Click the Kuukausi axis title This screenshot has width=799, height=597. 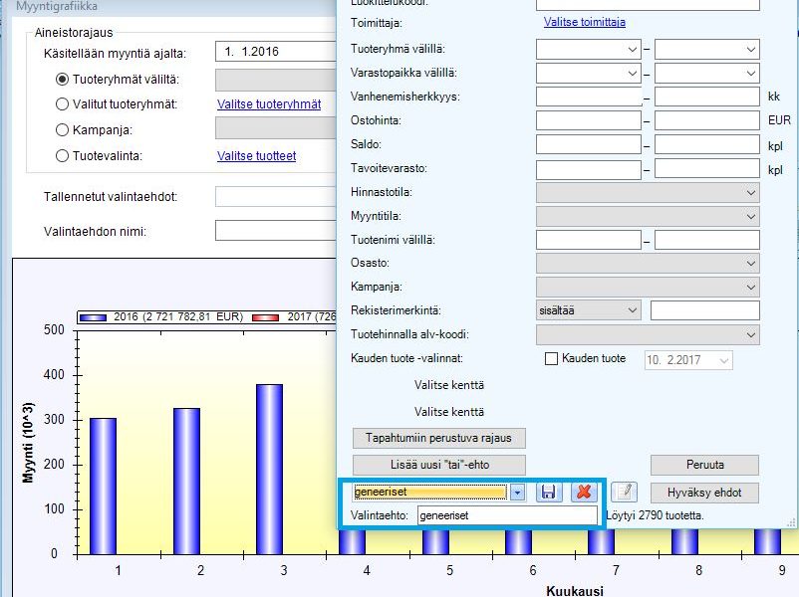[575, 591]
